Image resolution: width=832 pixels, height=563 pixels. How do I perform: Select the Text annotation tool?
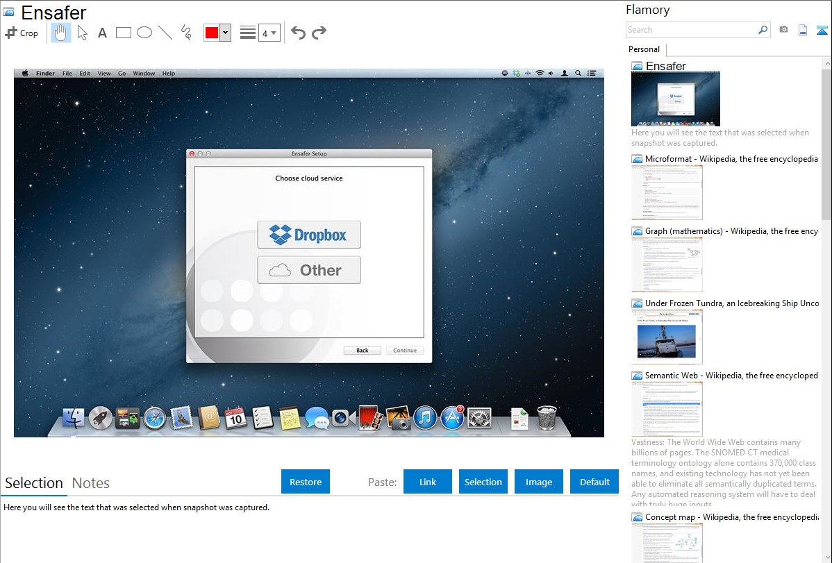102,33
